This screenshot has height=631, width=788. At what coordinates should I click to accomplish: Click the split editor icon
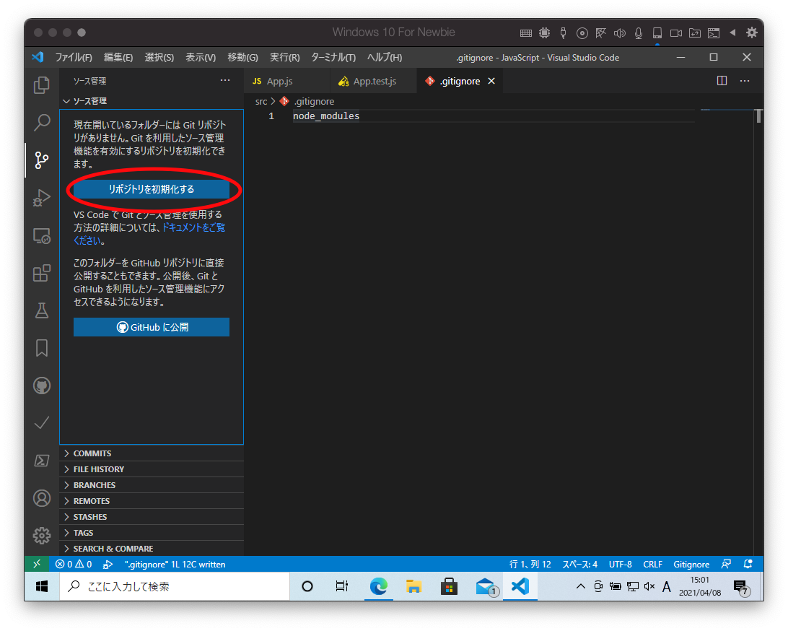coord(722,81)
